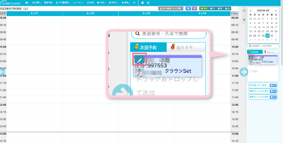Click the blue print icon button
The height and width of the screenshot is (143, 283).
coord(188,9)
